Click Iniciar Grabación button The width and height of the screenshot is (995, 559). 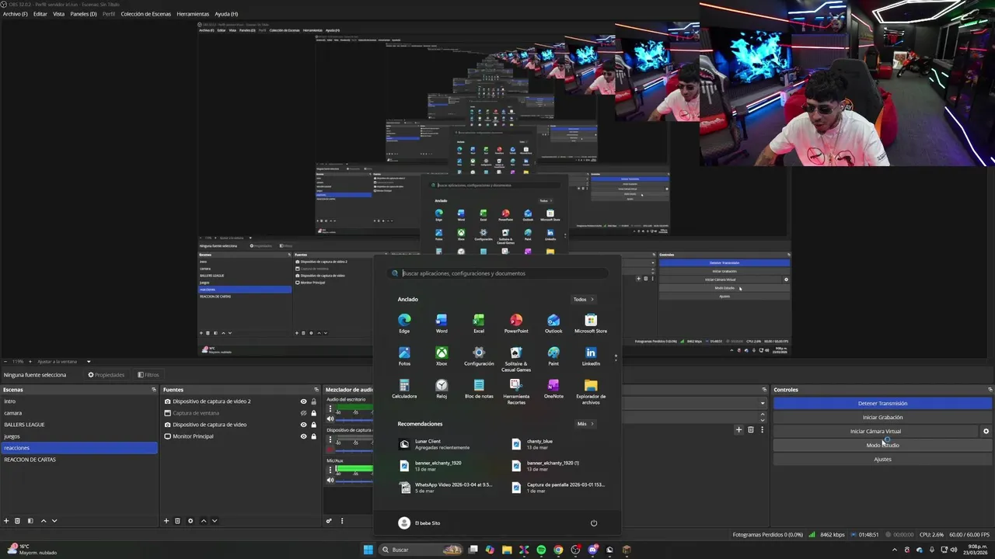(882, 417)
